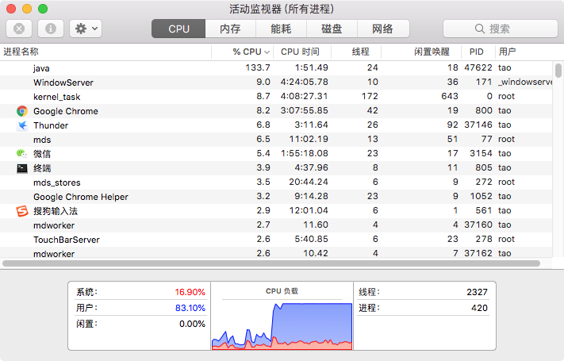
Task: Click the Terminal (终端) process icon
Action: (x=22, y=168)
